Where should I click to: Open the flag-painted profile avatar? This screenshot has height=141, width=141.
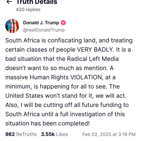tap(12, 26)
